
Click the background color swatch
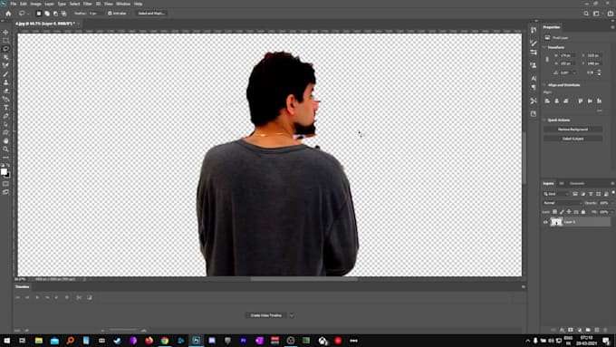coord(8,175)
